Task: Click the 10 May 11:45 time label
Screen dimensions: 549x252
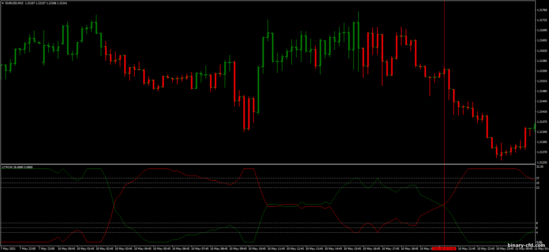Action: coord(276,249)
